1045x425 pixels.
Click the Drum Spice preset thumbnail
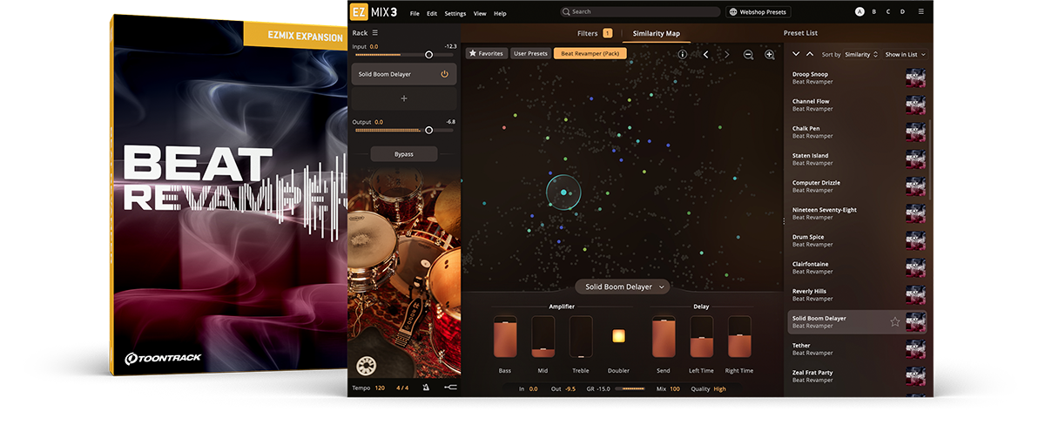click(x=915, y=240)
